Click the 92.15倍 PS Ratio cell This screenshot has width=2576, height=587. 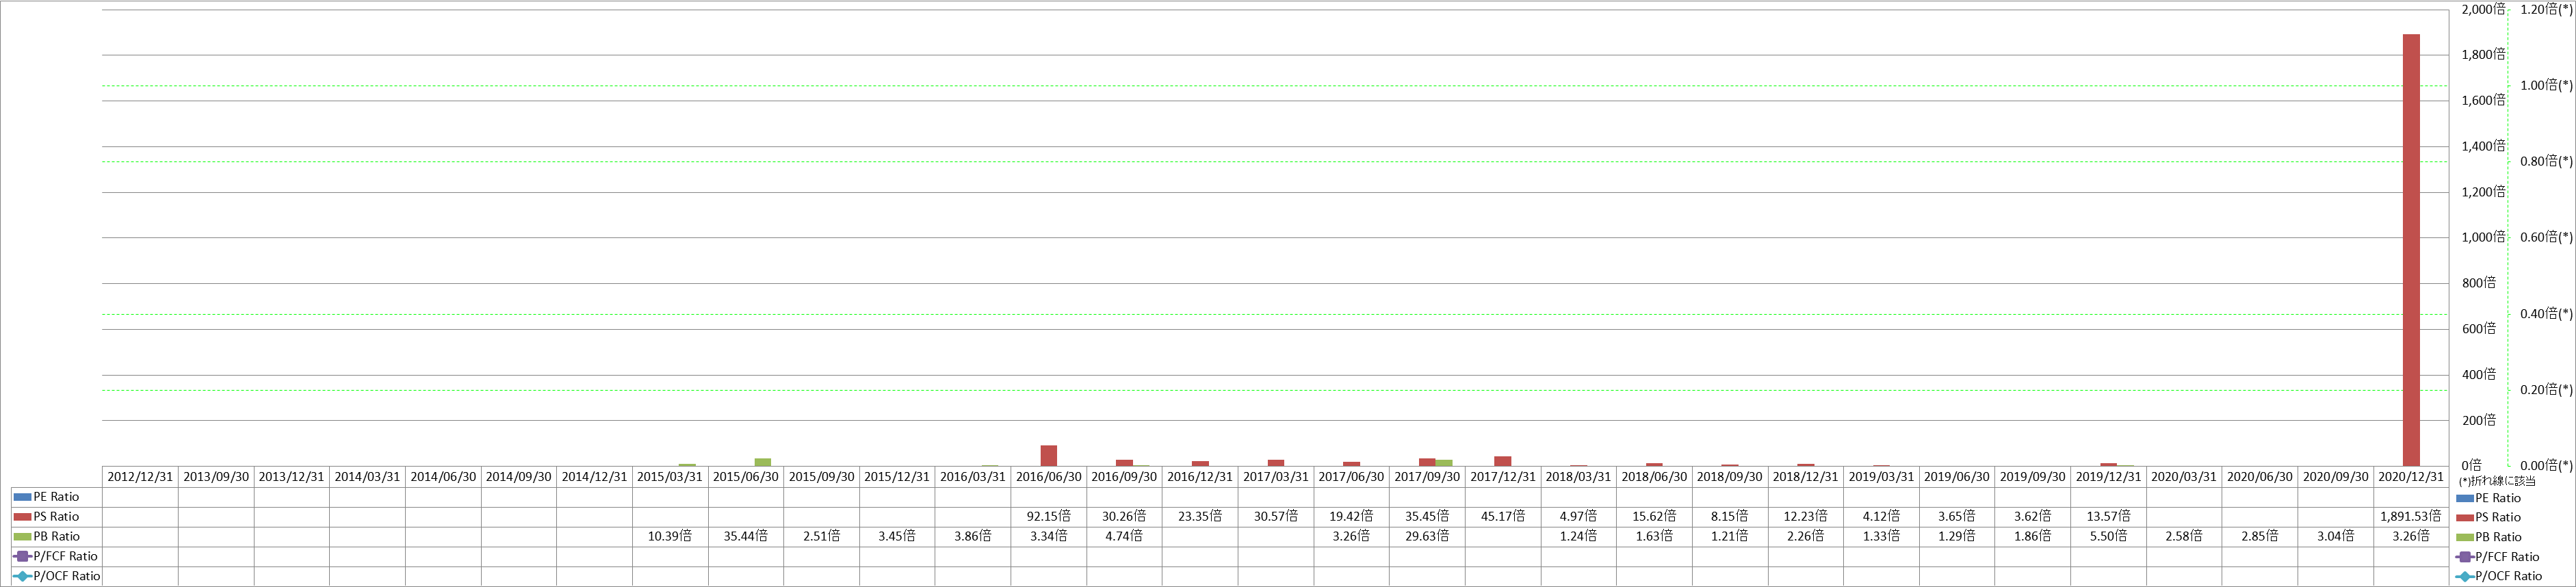point(1048,517)
